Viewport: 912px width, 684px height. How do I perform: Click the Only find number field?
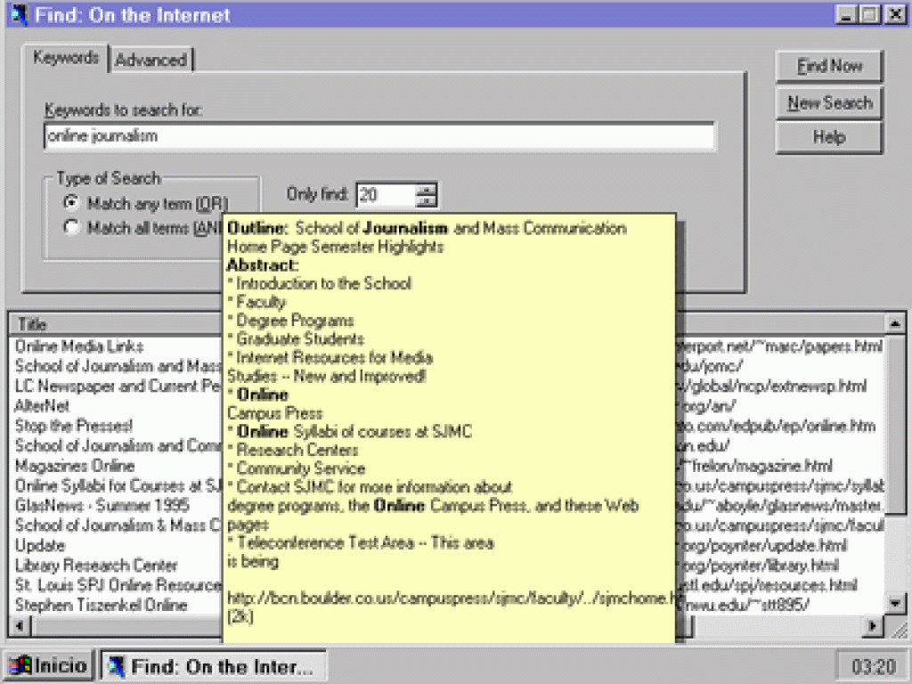point(385,195)
